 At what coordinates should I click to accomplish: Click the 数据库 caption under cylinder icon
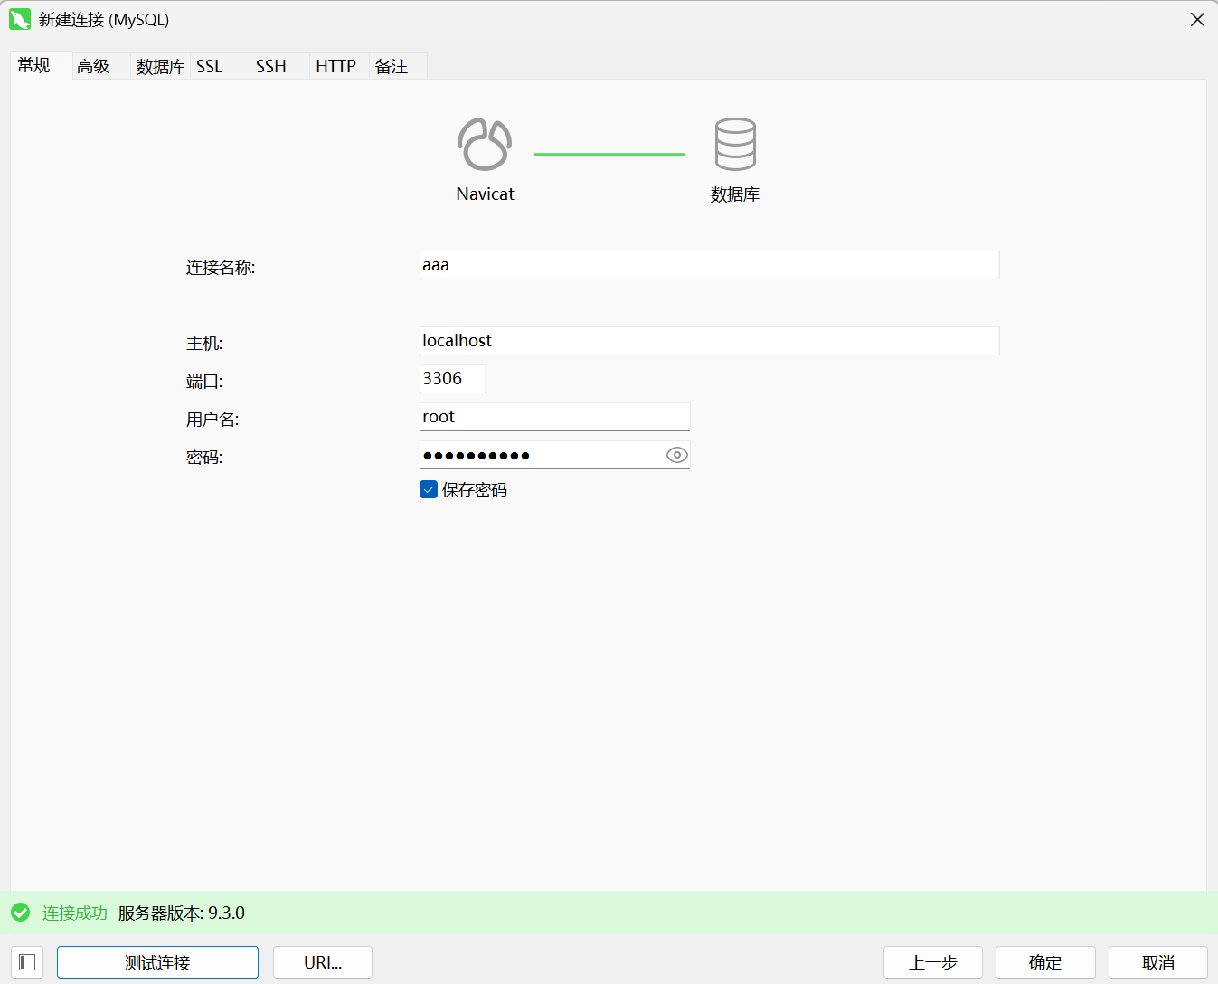pyautogui.click(x=735, y=194)
